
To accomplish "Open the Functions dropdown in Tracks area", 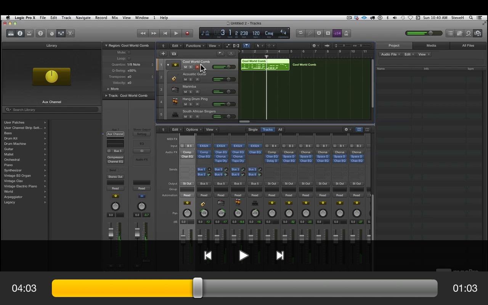I will pos(195,46).
